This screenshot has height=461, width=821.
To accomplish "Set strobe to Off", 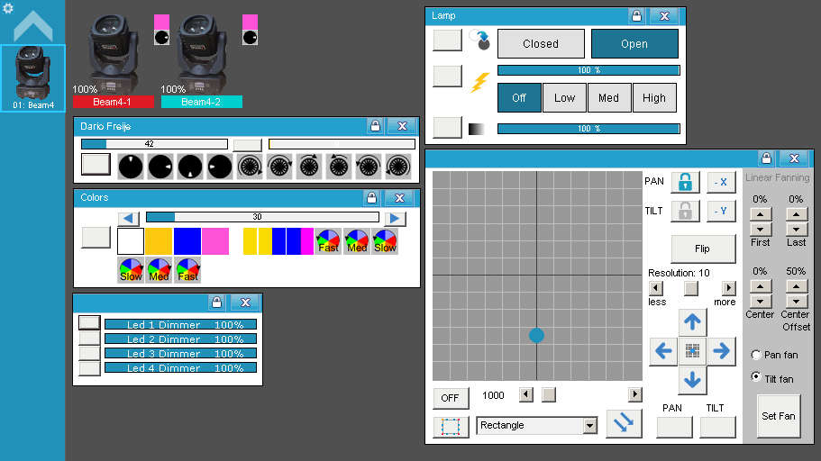I will [x=519, y=98].
